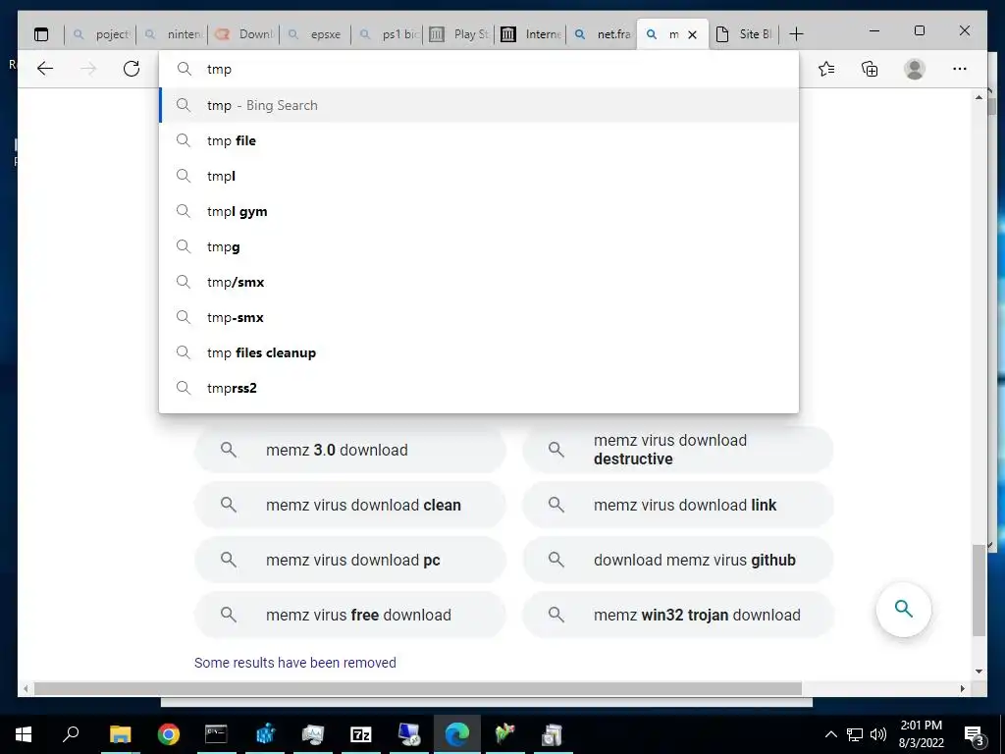Image resolution: width=1005 pixels, height=754 pixels.
Task: Choose the 'tmp/smx' suggestion
Action: pos(479,282)
